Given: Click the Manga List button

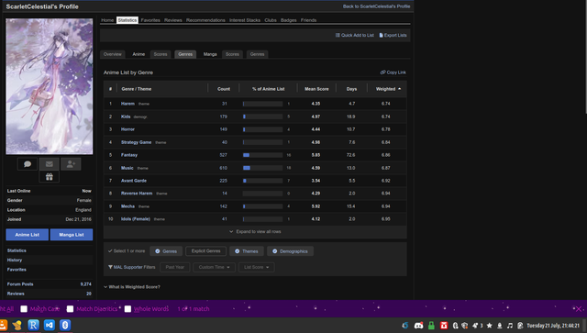Looking at the screenshot, I should (x=72, y=235).
